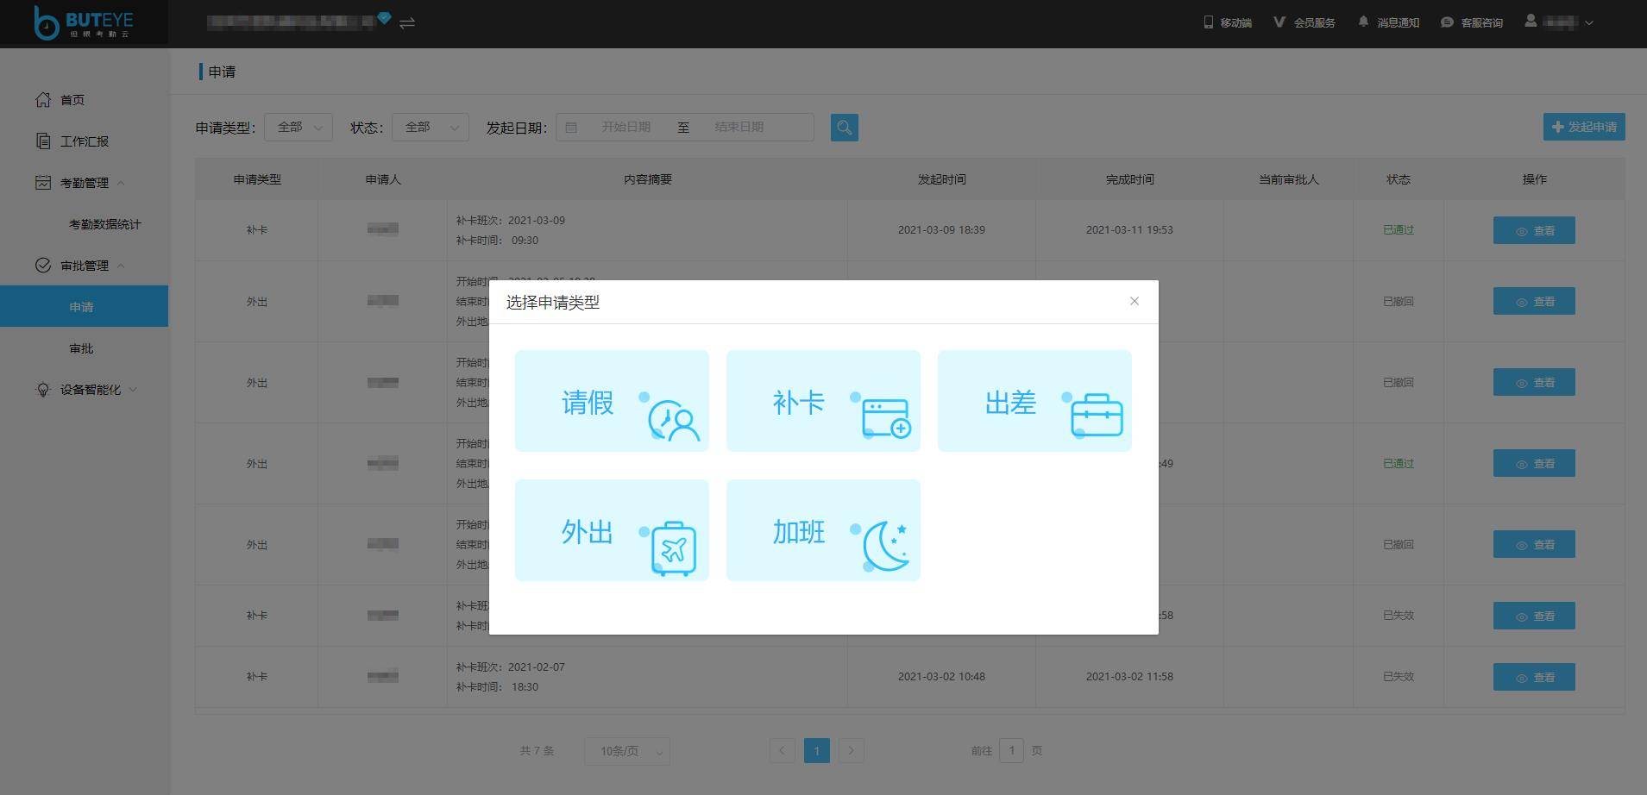Open the user account menu in header

click(x=1558, y=22)
